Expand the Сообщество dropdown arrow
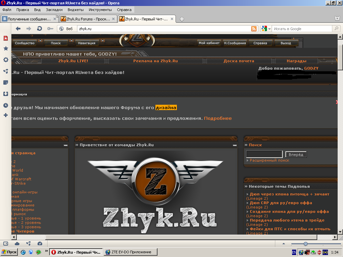Viewport: 343px width, 257px height. click(x=40, y=40)
